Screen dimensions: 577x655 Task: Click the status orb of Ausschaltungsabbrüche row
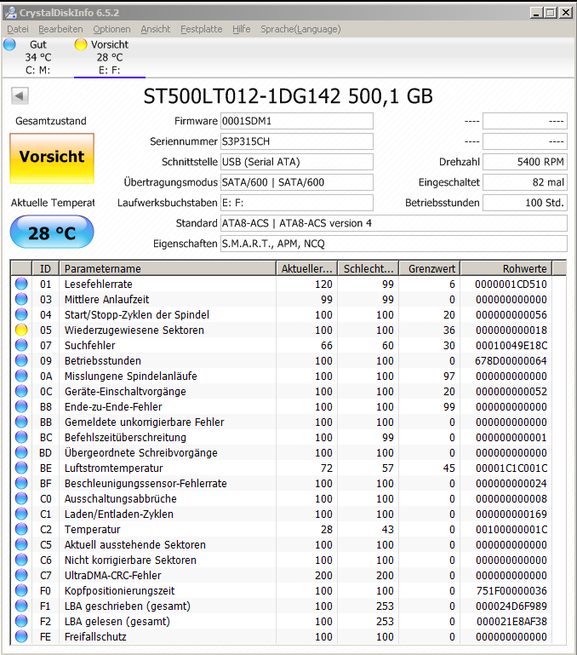tap(21, 499)
